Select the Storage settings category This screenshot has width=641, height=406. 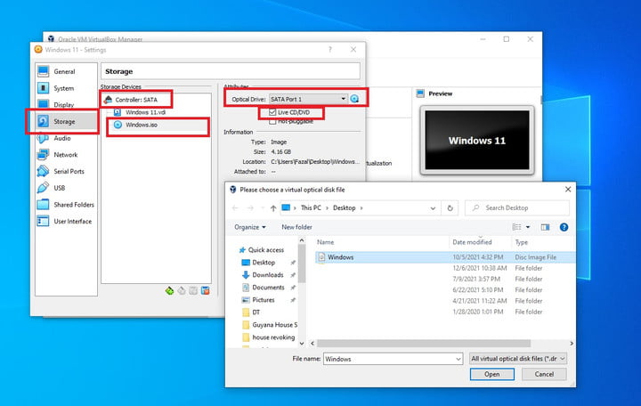pyautogui.click(x=66, y=121)
